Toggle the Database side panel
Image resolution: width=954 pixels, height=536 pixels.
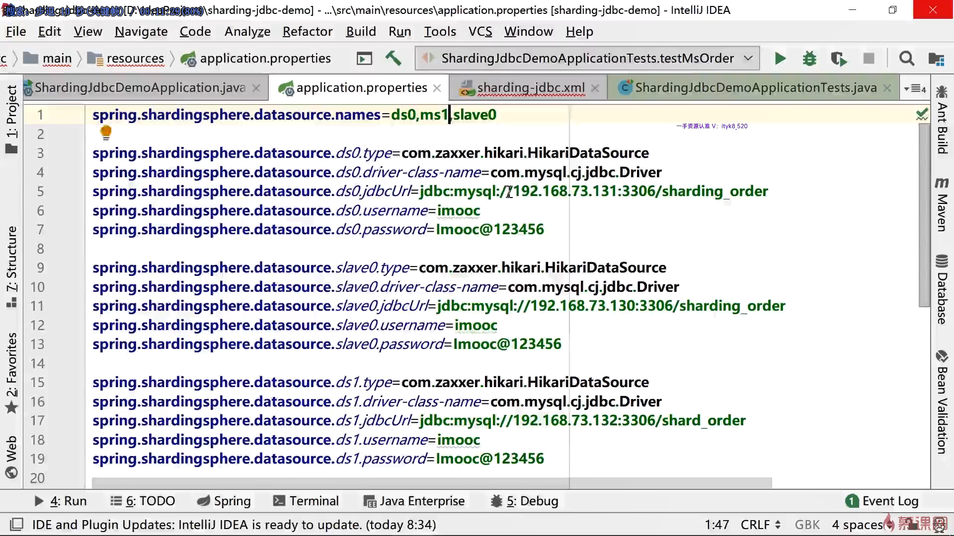[x=942, y=290]
